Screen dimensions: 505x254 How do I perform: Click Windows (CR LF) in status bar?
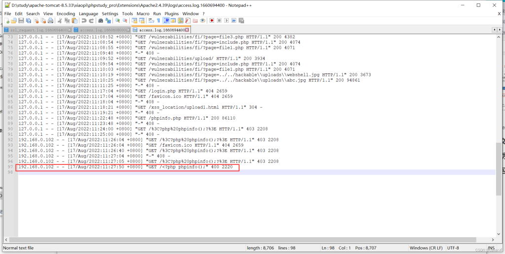click(x=426, y=248)
